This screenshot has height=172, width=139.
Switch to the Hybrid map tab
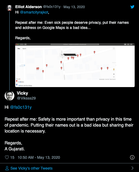tap(24, 48)
